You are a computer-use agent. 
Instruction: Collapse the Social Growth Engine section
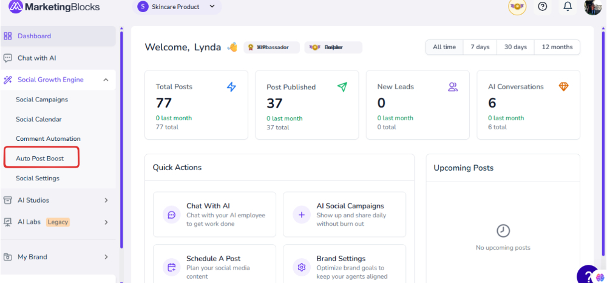tap(106, 80)
